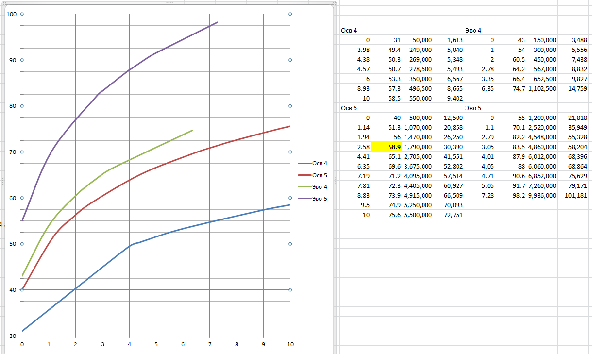Viewport: 592px width, 354px height.
Task: Select cell containing 12,500
Action: click(x=448, y=118)
